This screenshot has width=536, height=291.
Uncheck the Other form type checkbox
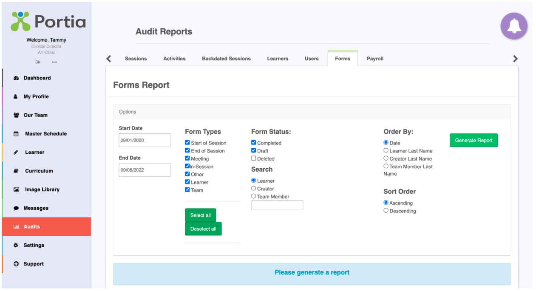[x=187, y=174]
